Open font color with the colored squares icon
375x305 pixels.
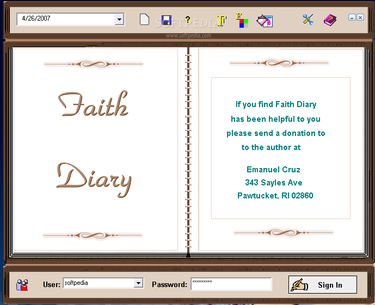pyautogui.click(x=242, y=21)
